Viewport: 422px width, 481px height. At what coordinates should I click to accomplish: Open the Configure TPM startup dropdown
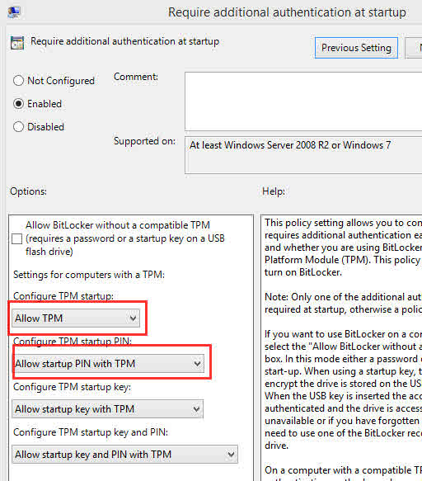(x=76, y=318)
